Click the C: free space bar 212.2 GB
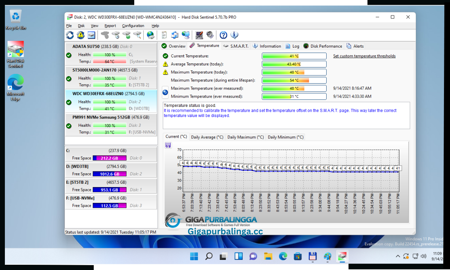 coord(109,158)
